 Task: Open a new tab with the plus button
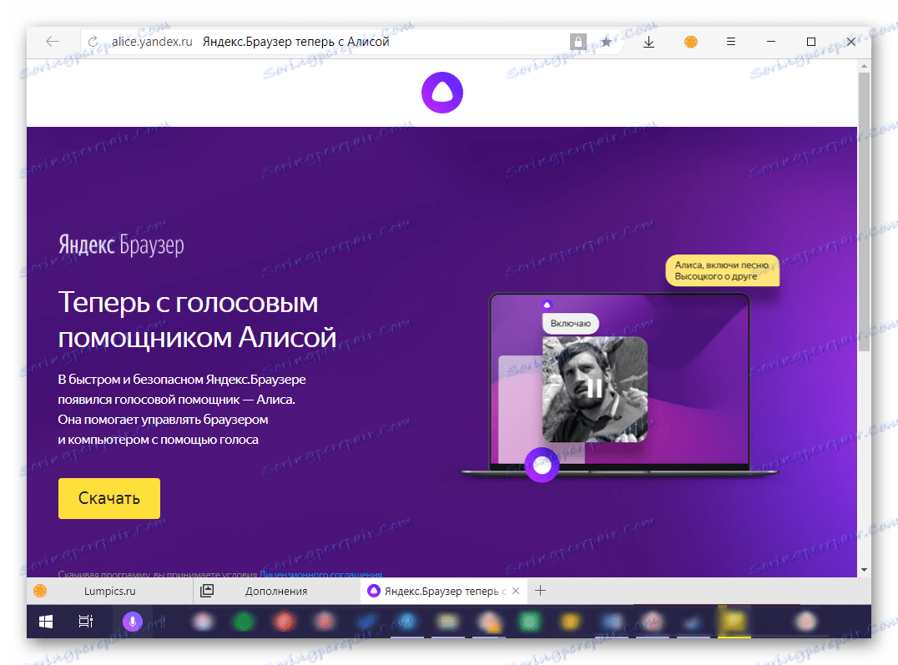point(540,591)
